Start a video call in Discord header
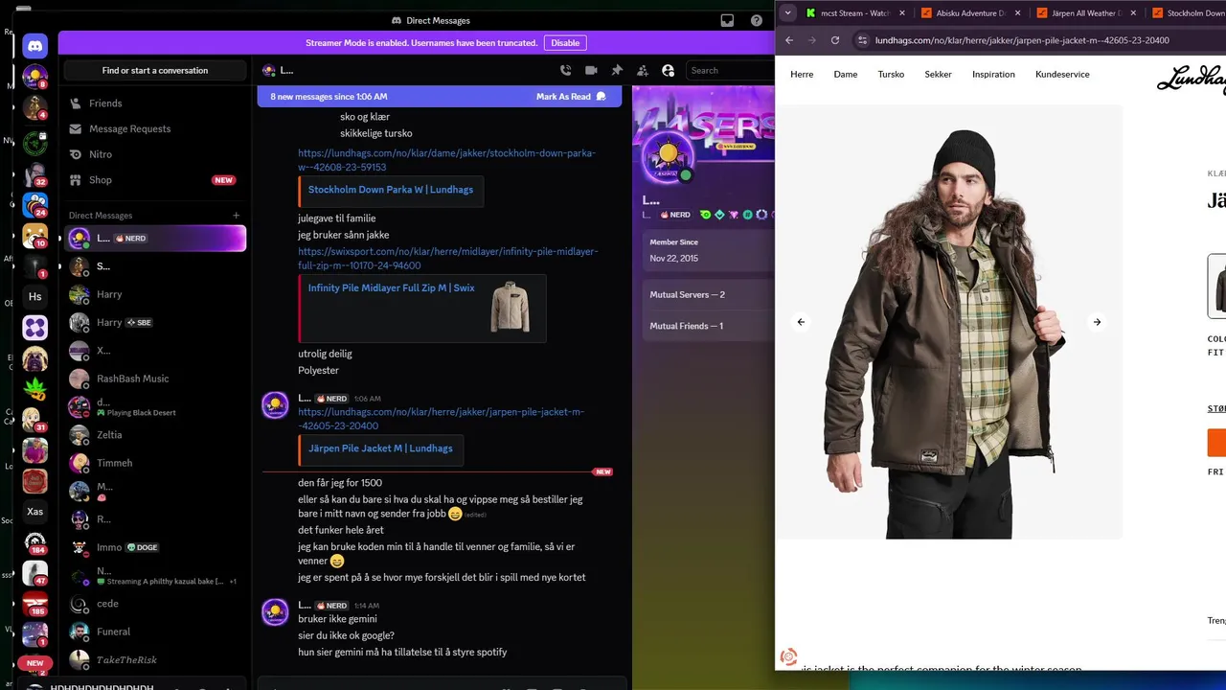 [591, 70]
